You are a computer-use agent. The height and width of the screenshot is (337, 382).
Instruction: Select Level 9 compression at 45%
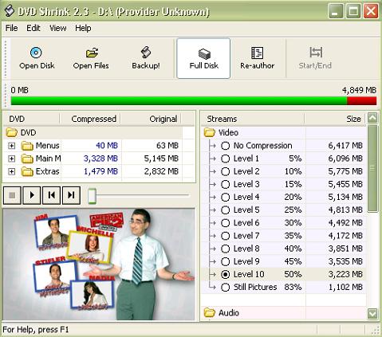coord(225,261)
